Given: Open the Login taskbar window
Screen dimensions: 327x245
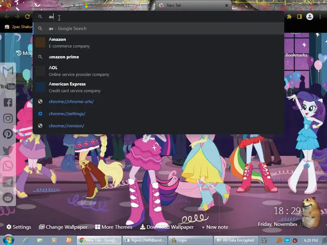Looking at the screenshot, I should pos(190,240).
